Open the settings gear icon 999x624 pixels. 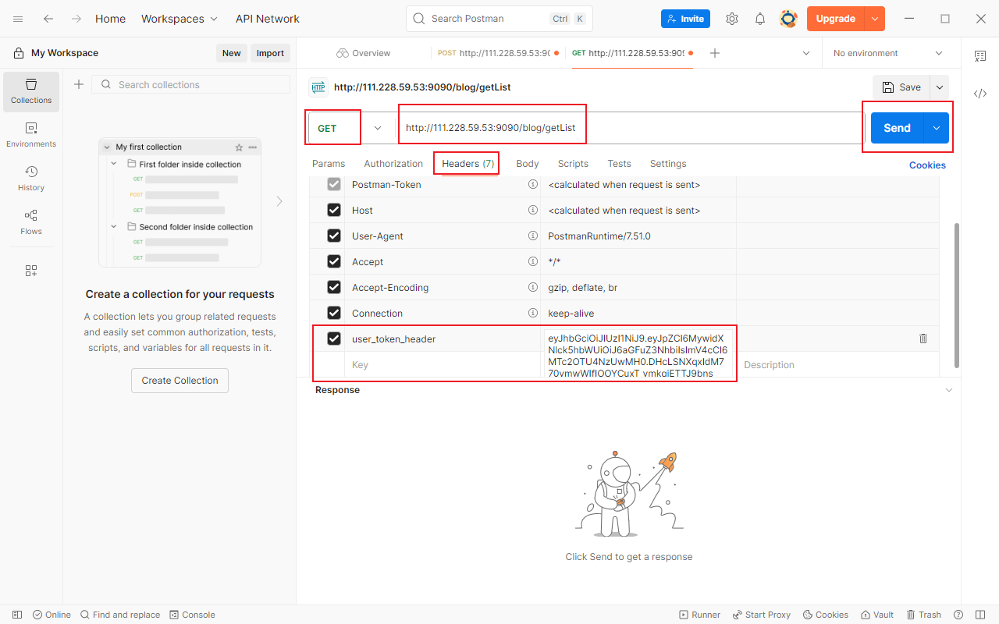(x=732, y=19)
